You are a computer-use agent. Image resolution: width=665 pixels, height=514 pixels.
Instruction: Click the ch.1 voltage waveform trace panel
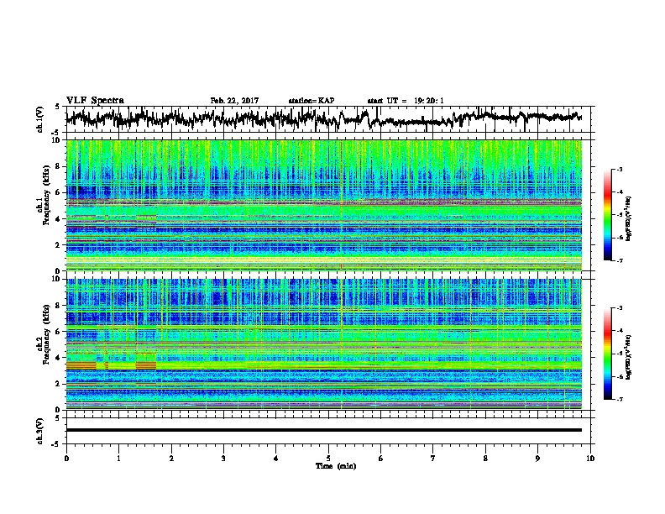[327, 119]
